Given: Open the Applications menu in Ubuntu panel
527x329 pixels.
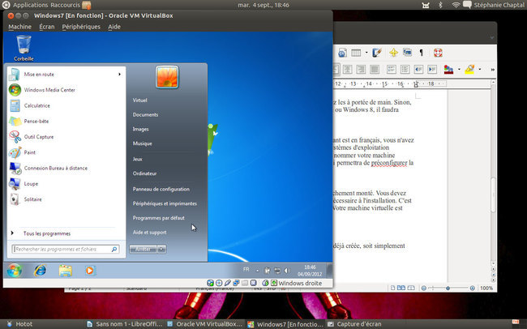Looking at the screenshot, I should pyautogui.click(x=30, y=5).
